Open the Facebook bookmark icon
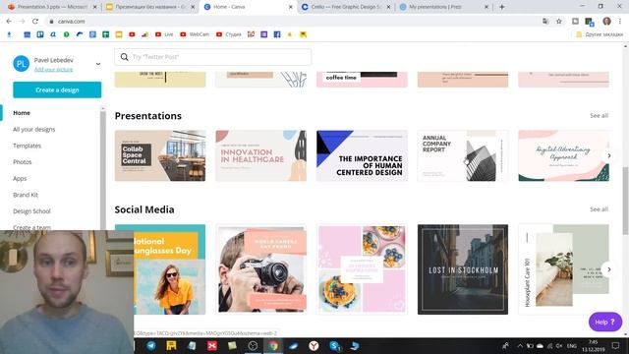The height and width of the screenshot is (354, 629). [277, 34]
